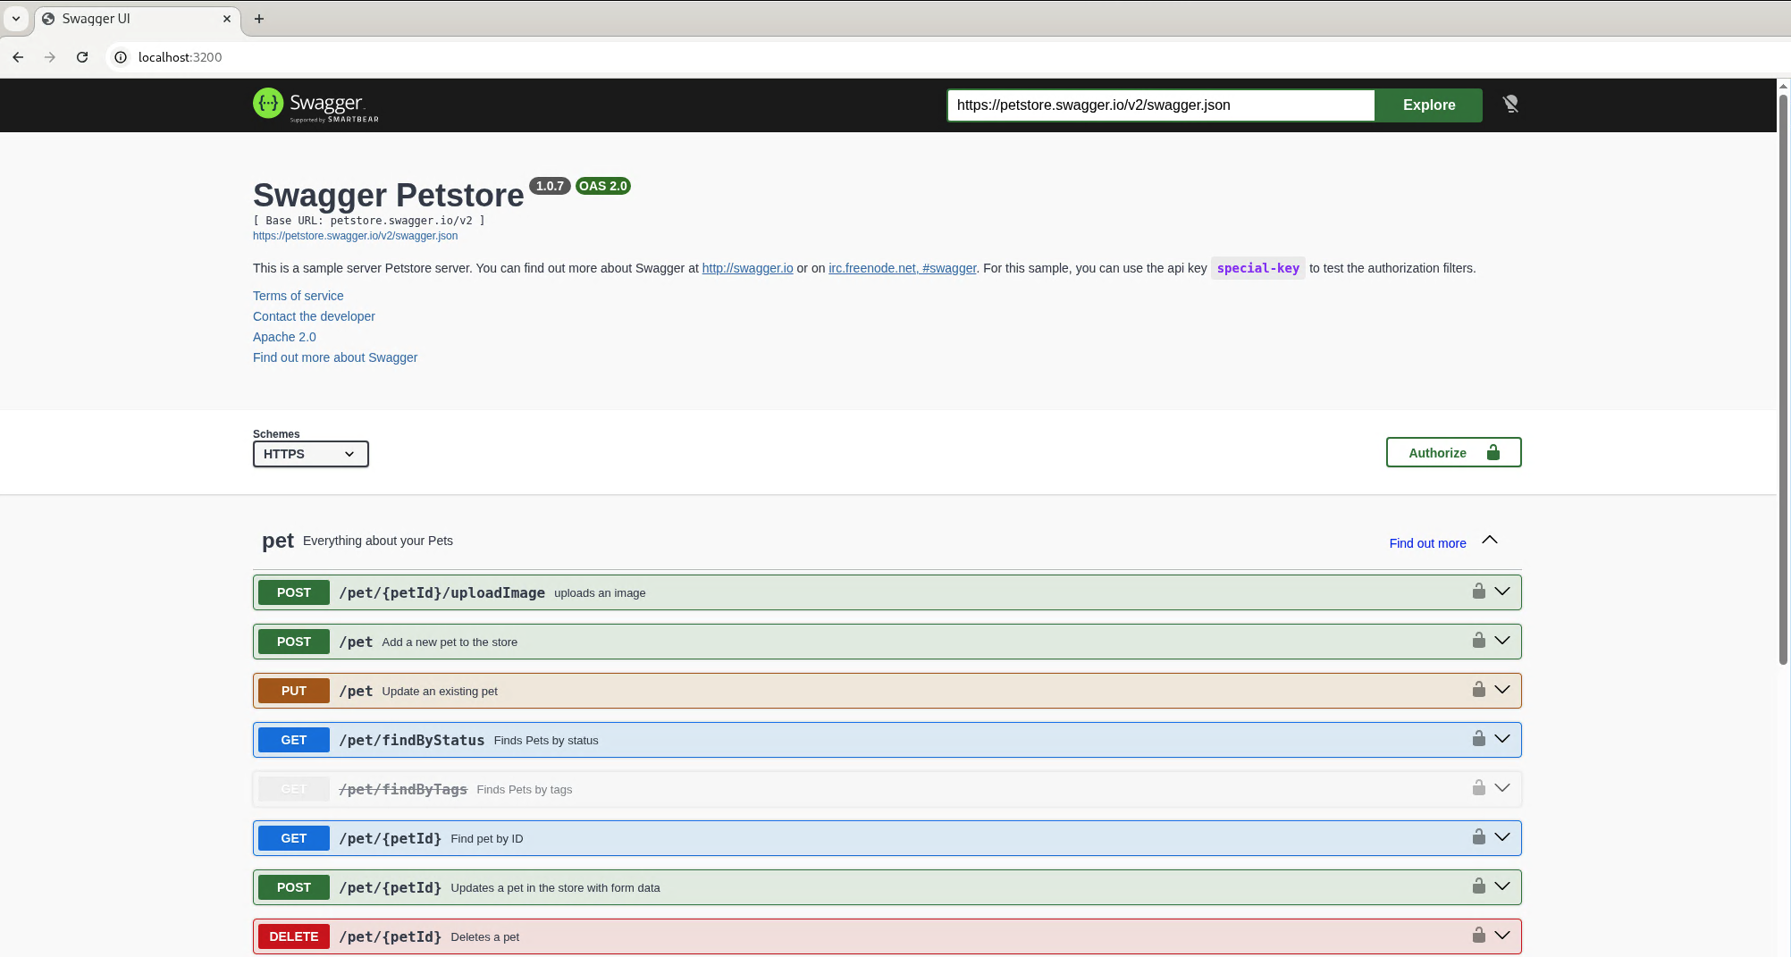Click lock icon on POST /pet 'Add a new pet' row
This screenshot has height=957, width=1791.
[1479, 641]
